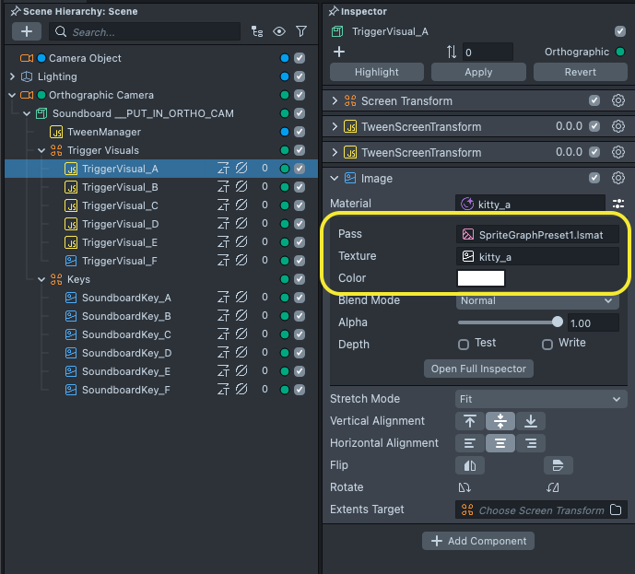Click the filter funnel icon in hierarchy toolbar
Image resolution: width=635 pixels, height=574 pixels.
[301, 31]
